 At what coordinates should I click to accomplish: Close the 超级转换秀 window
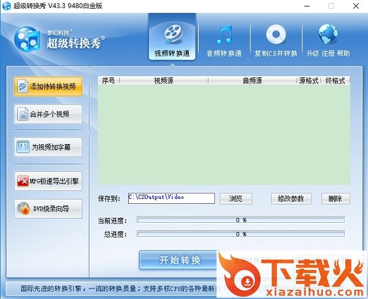[x=356, y=6]
